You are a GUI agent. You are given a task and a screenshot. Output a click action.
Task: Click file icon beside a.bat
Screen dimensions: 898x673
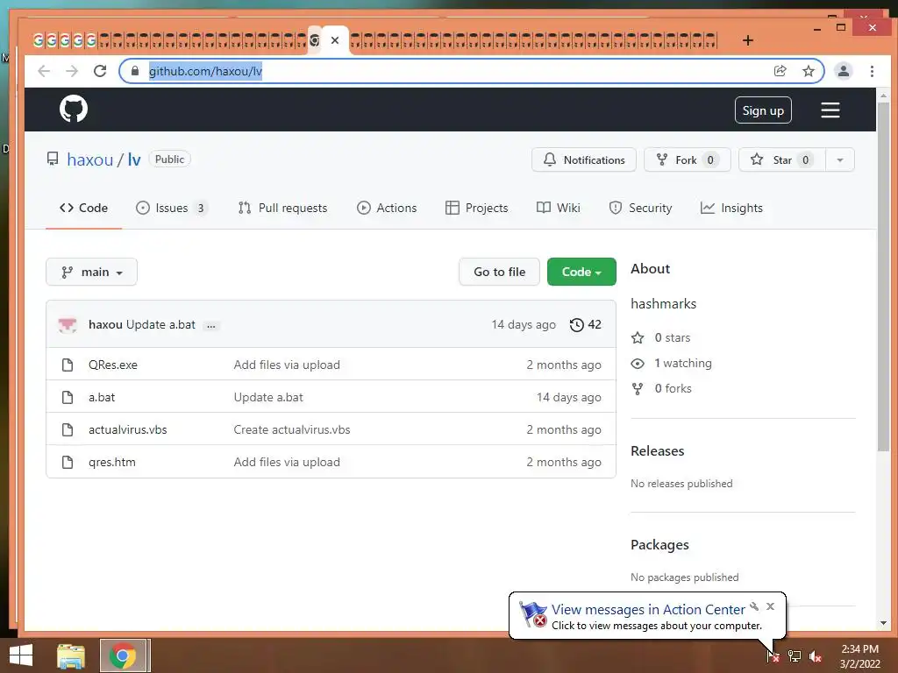pyautogui.click(x=68, y=397)
